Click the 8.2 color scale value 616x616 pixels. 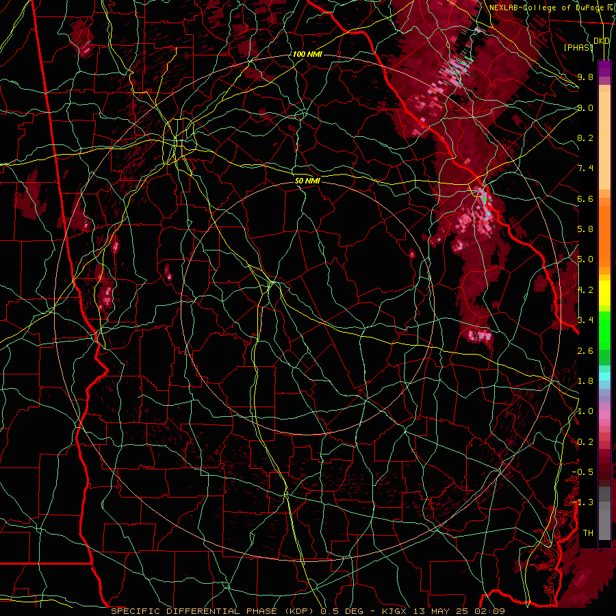click(585, 138)
